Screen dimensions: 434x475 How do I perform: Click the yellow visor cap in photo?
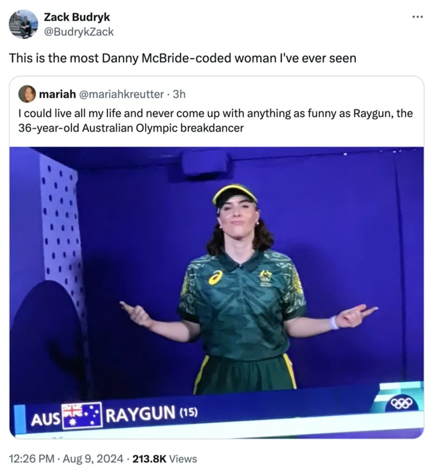point(234,194)
